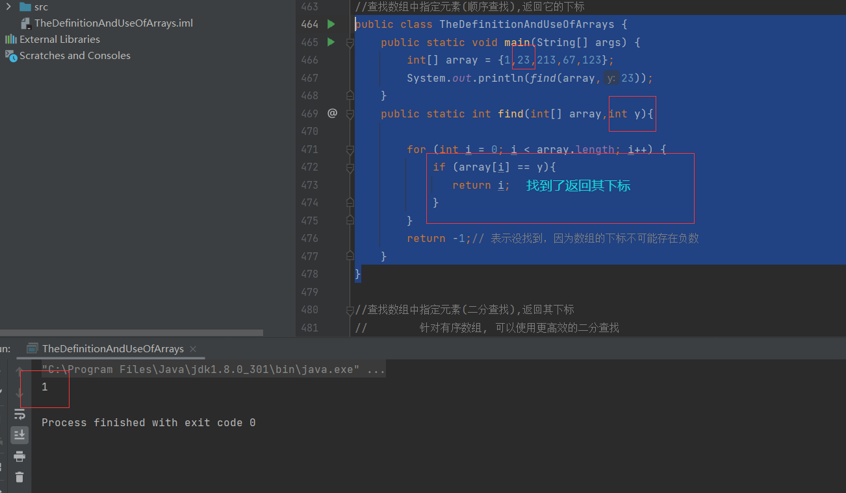The width and height of the screenshot is (846, 493).
Task: Click 'array.length' in the for loop
Action: tap(576, 149)
